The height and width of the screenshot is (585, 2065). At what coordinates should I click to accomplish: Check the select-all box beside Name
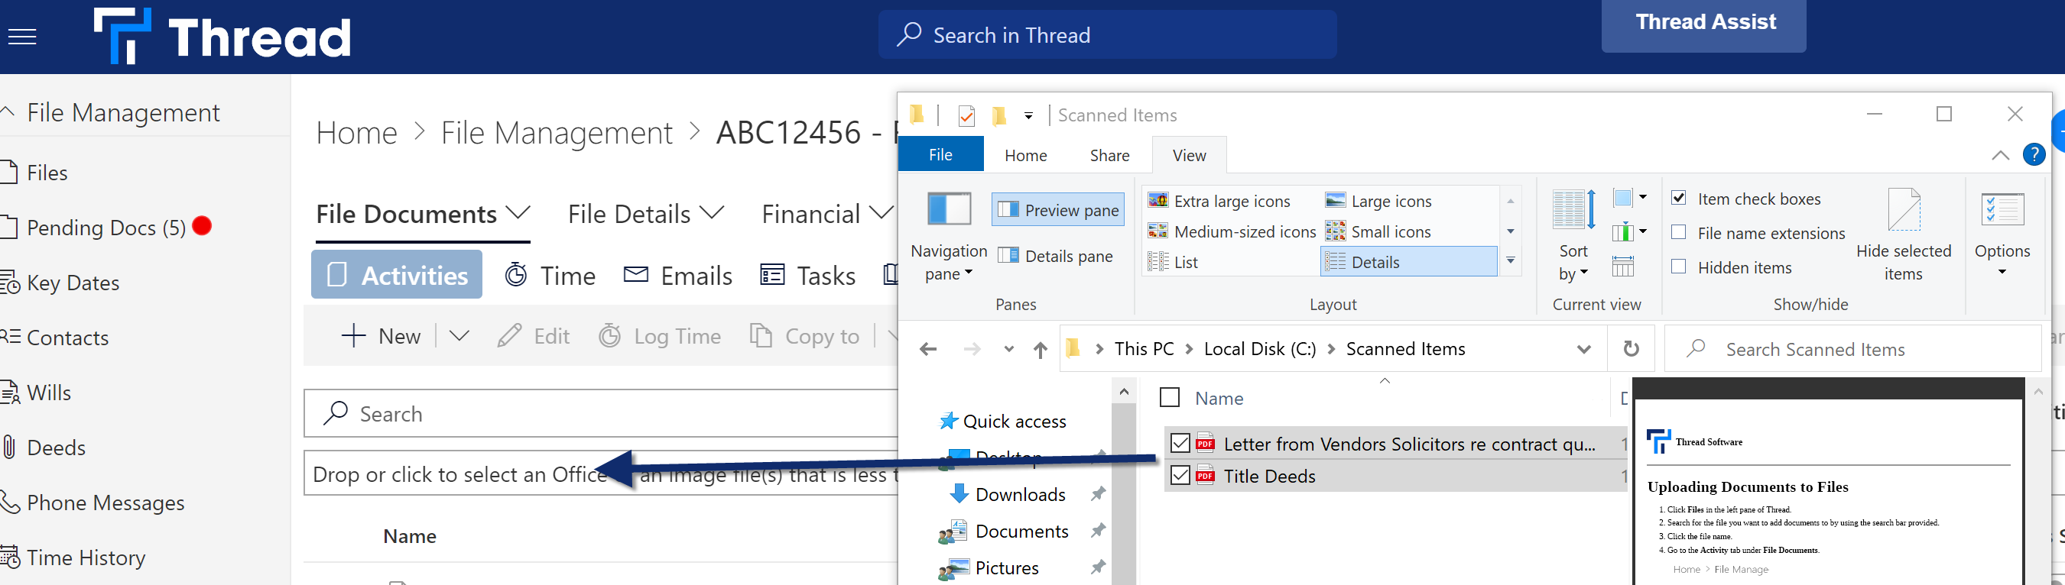click(1170, 398)
